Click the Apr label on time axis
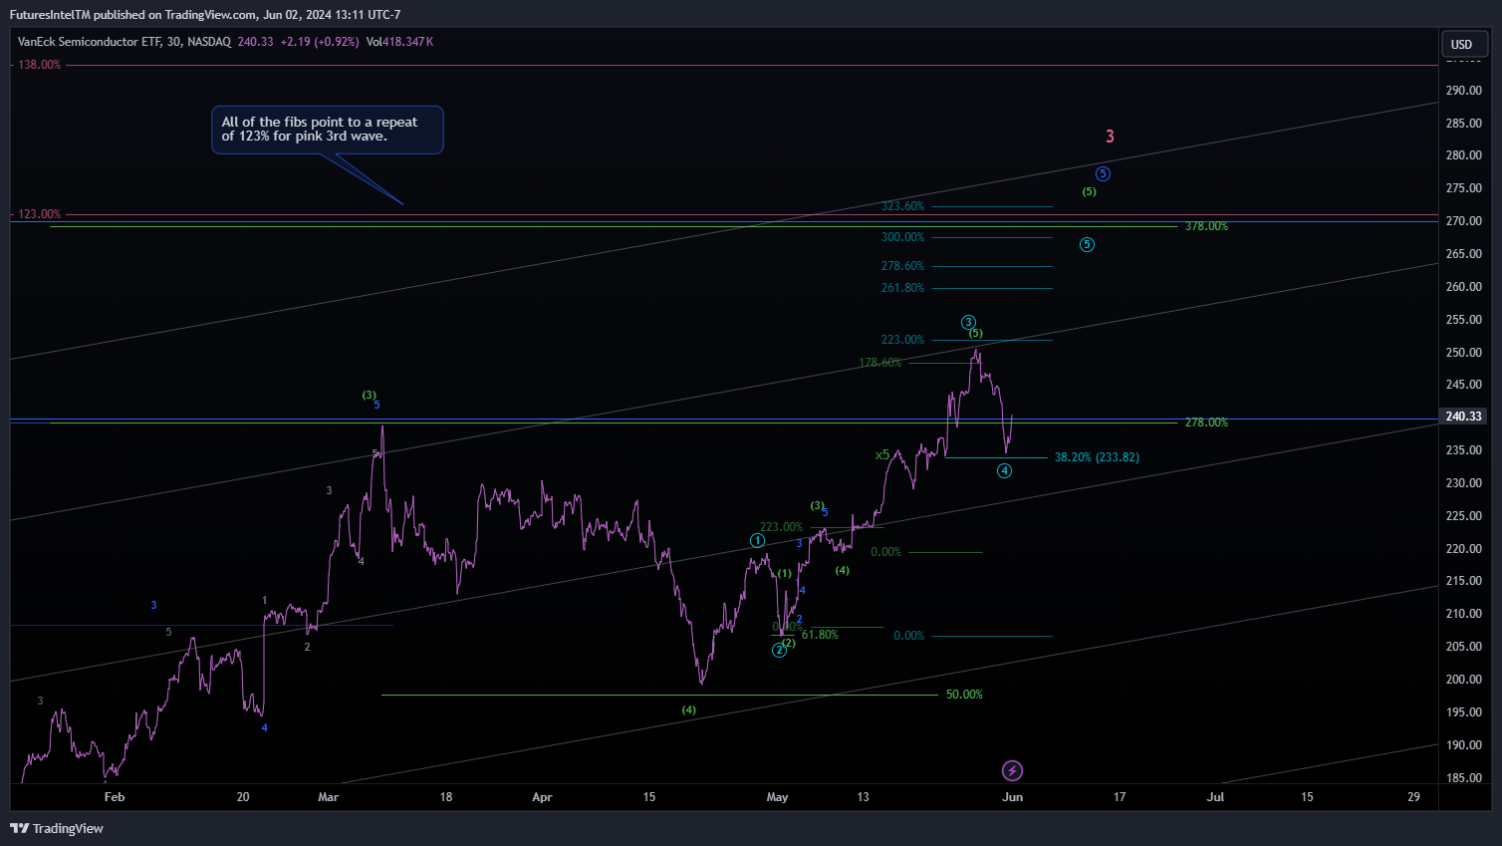 tap(542, 797)
